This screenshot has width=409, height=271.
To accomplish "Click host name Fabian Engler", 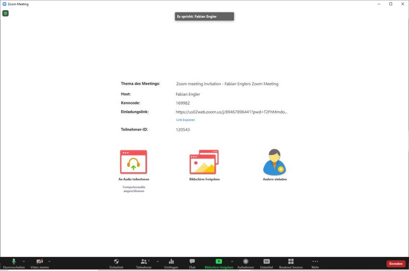I will pos(188,94).
